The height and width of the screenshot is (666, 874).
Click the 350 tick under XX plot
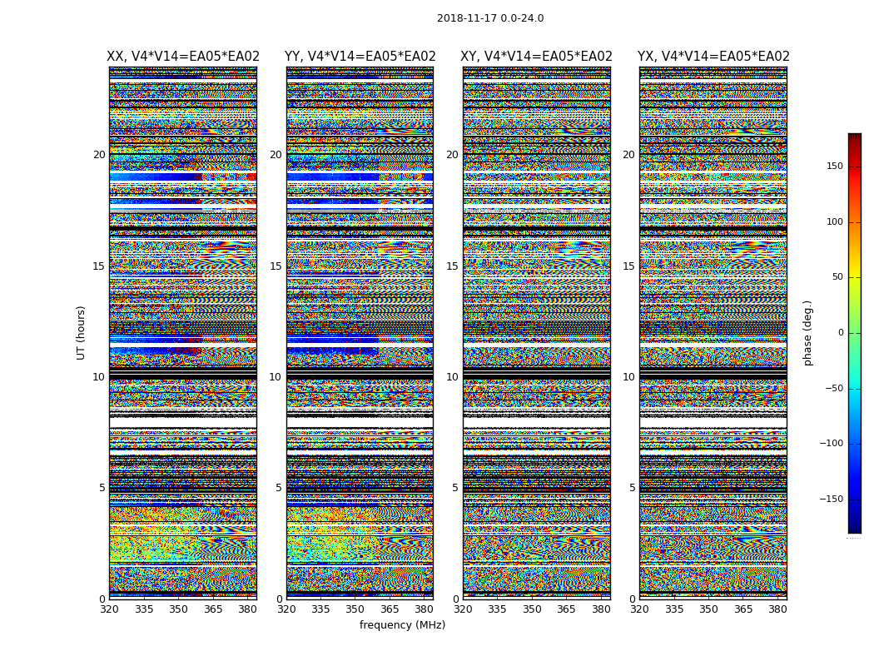178,609
